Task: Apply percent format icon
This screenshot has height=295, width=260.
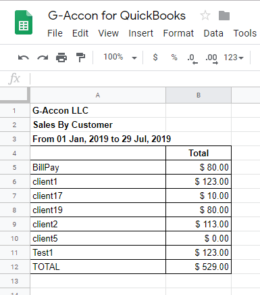Action: pos(174,58)
